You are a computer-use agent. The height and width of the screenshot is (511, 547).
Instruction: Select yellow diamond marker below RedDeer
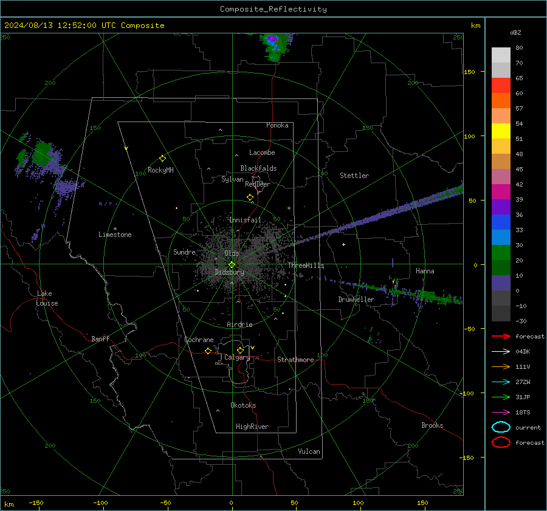pyautogui.click(x=250, y=197)
